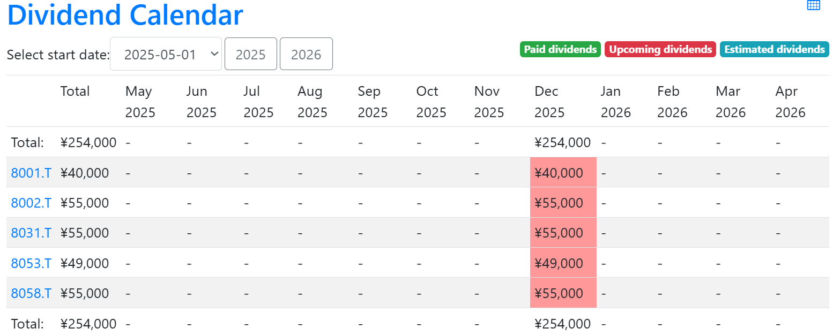Image resolution: width=833 pixels, height=336 pixels.
Task: Select the 2026 year button
Action: pyautogui.click(x=306, y=54)
